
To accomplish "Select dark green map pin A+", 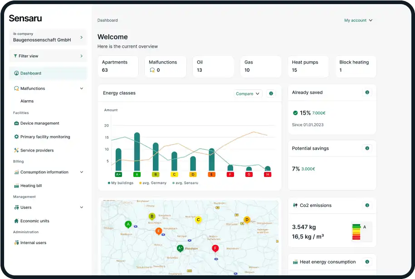I will click(x=180, y=248).
